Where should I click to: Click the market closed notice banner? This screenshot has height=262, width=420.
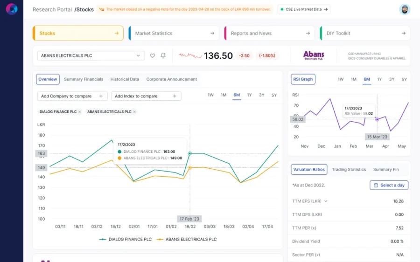point(184,9)
